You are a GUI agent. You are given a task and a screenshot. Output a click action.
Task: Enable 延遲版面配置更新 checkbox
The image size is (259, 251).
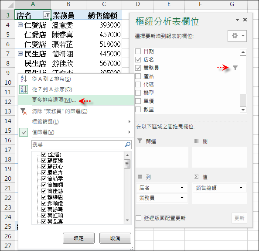click(x=138, y=218)
